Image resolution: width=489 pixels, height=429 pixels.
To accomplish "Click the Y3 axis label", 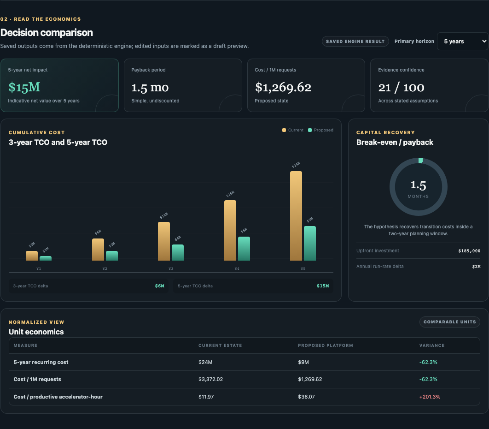I will (x=170, y=269).
